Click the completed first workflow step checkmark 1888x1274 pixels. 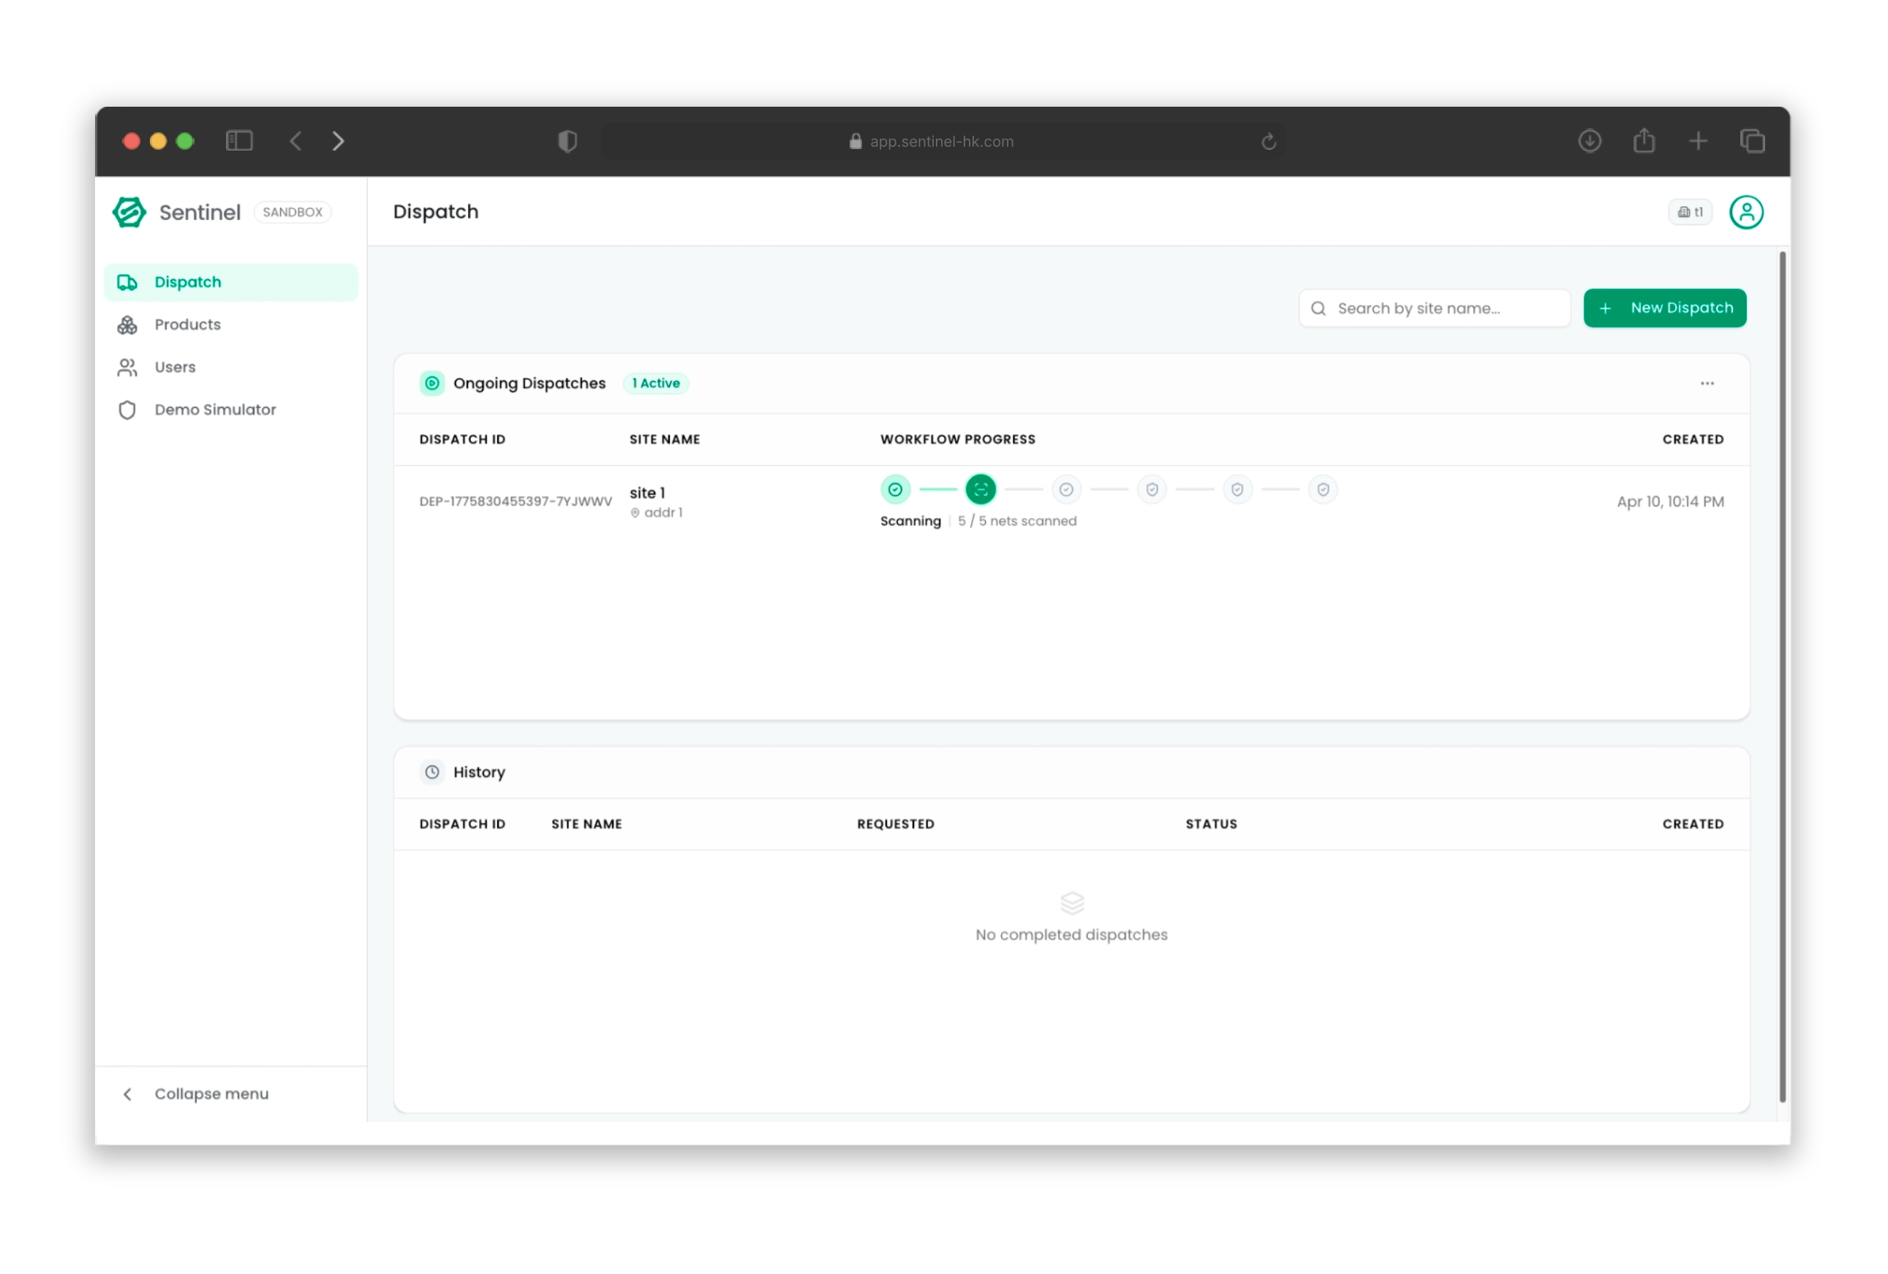895,490
